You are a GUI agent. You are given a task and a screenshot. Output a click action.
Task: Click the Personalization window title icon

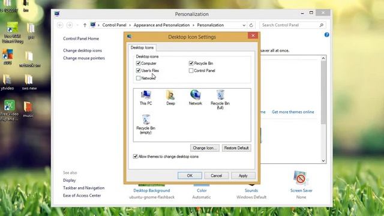[57, 14]
